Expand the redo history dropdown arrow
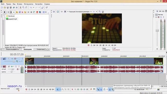Image resolution: width=167 pixels, height=94 pixels. [x=39, y=8]
